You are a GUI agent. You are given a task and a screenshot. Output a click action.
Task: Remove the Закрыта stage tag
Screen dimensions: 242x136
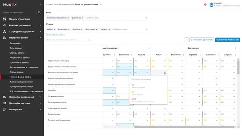109,29
